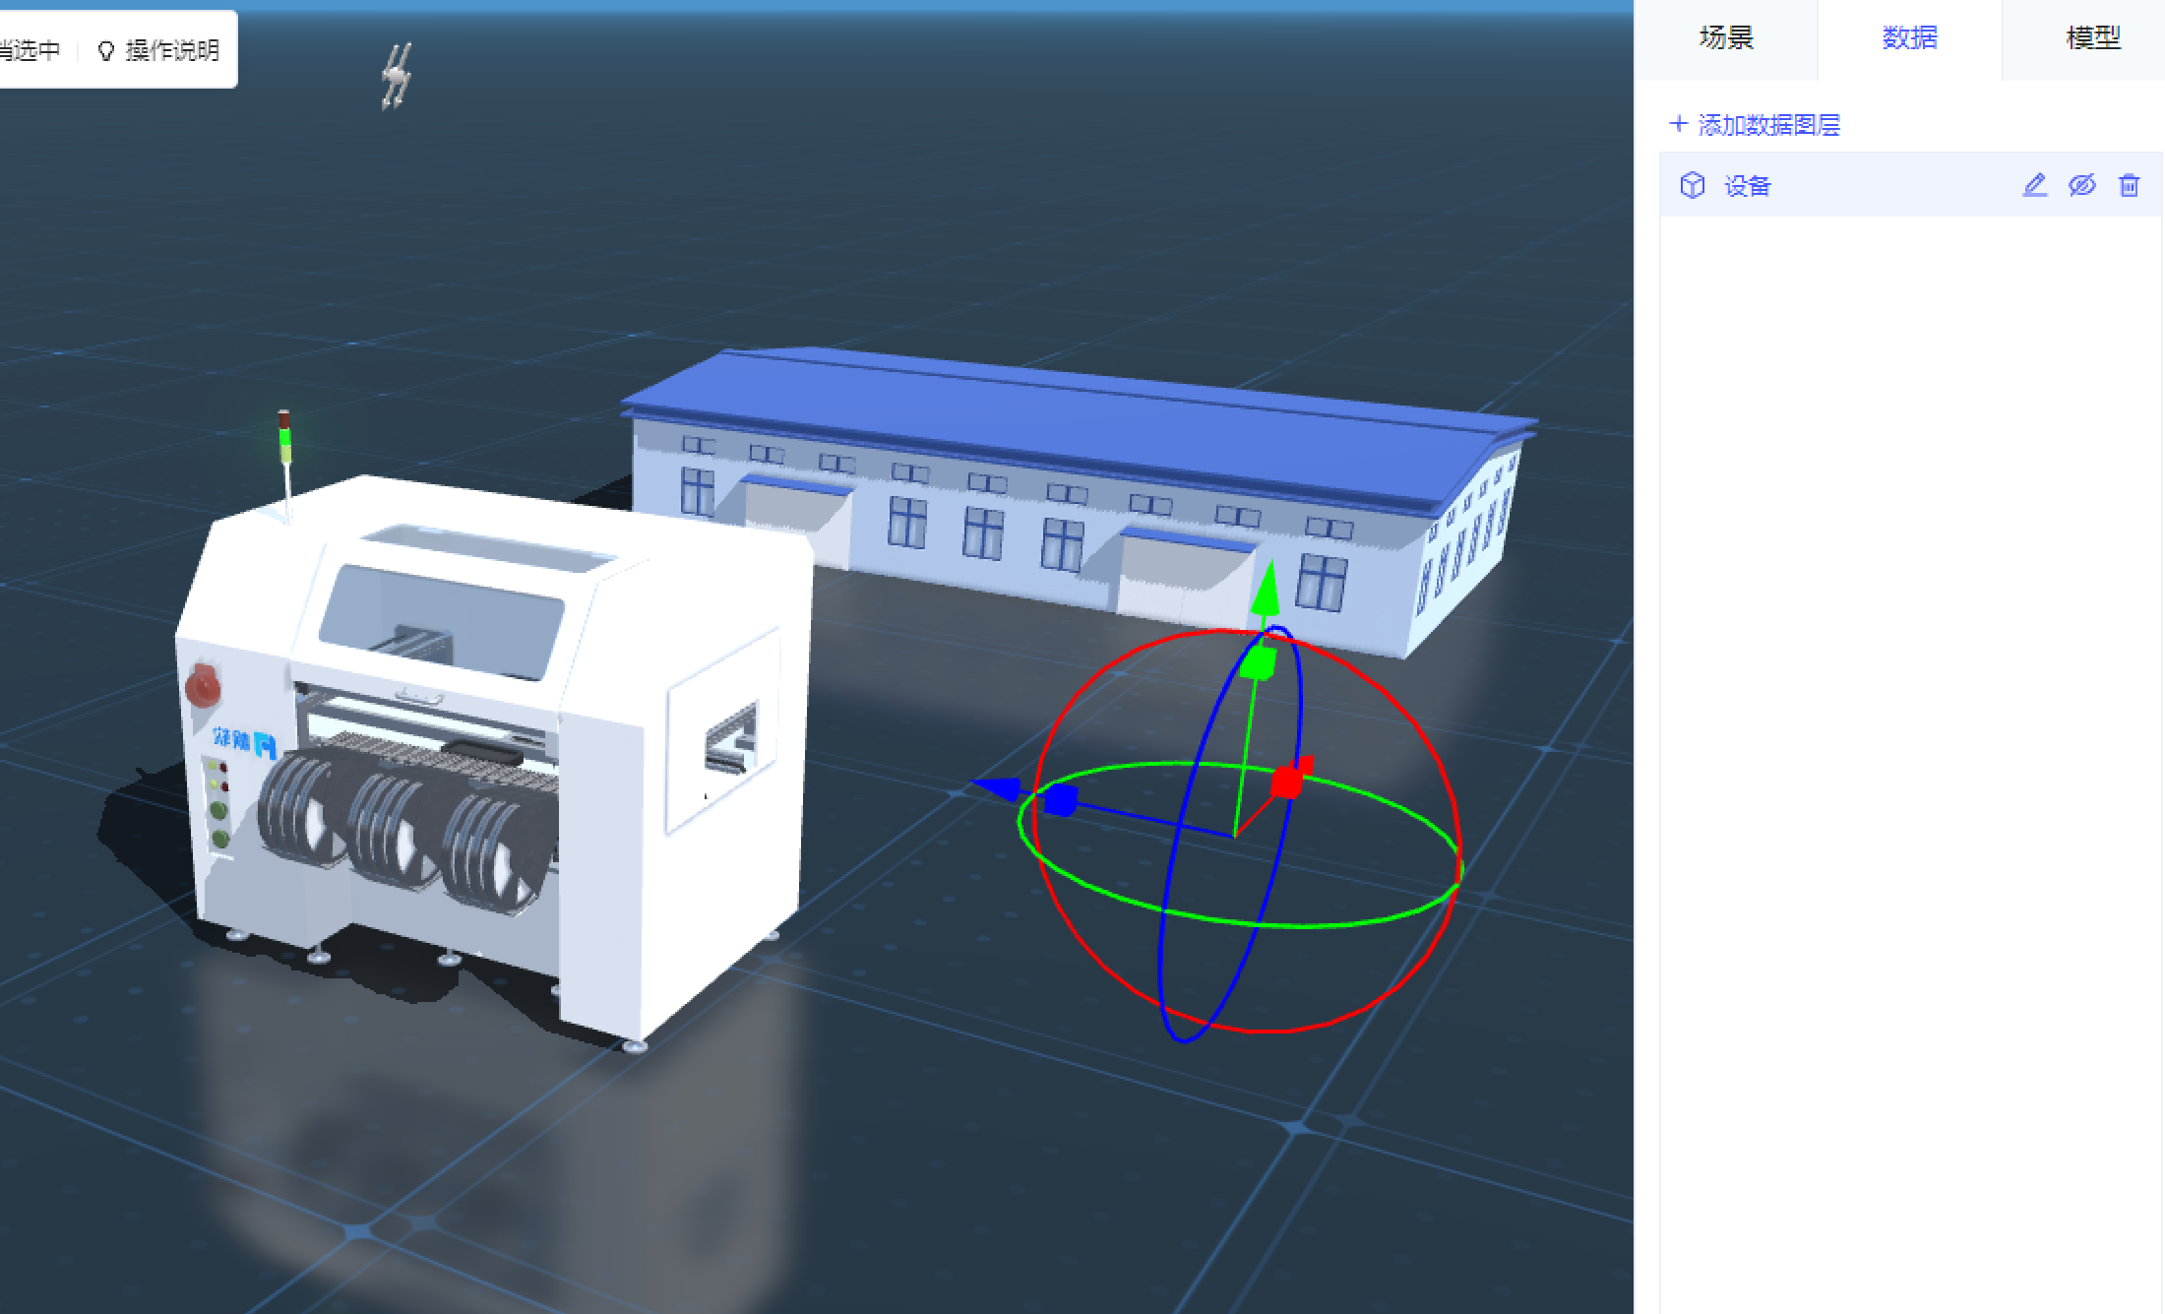Click the signal light tower on machine
Image resolution: width=2165 pixels, height=1314 pixels.
tap(284, 455)
